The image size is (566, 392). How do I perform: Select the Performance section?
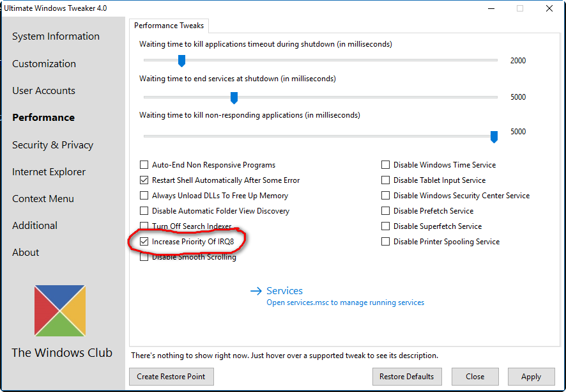click(x=43, y=118)
